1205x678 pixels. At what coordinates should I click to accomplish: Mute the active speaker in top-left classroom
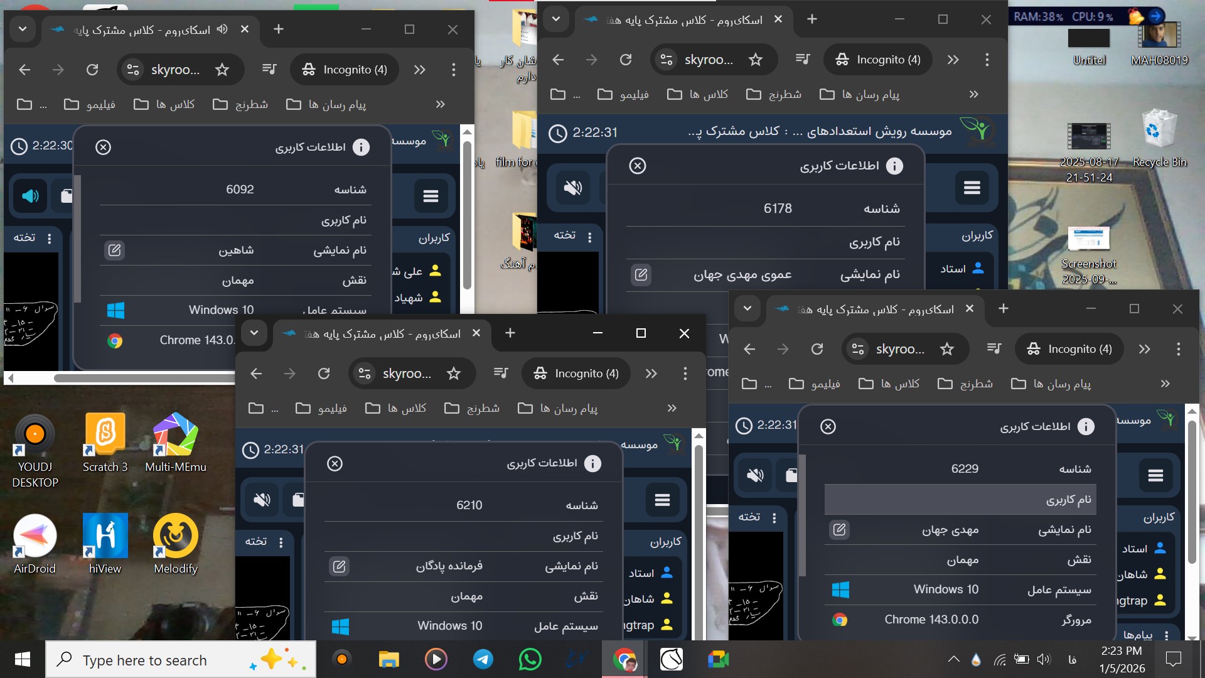coord(29,196)
